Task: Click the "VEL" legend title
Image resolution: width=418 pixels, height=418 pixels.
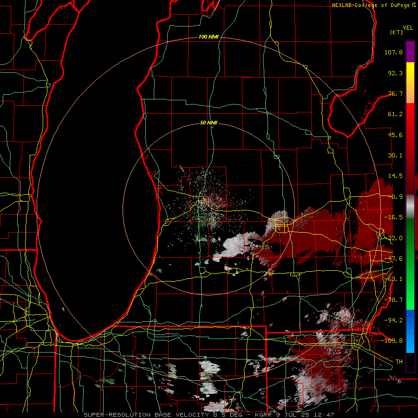Action: click(x=408, y=28)
